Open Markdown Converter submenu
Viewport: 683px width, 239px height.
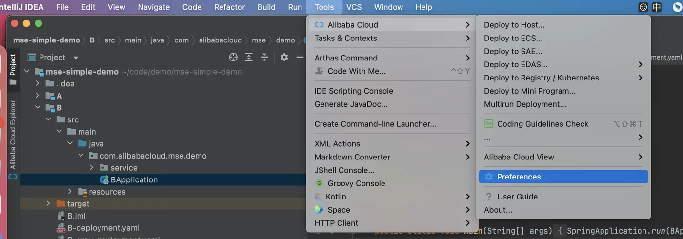coord(392,157)
